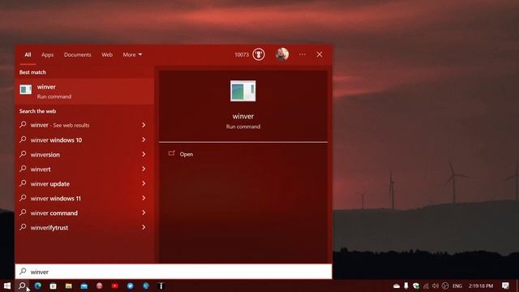The image size is (519, 292).
Task: Expand arrow beside 'winver command'
Action: point(144,213)
